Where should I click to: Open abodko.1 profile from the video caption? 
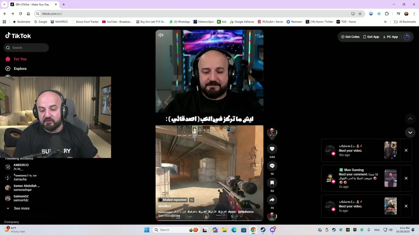tap(165, 206)
